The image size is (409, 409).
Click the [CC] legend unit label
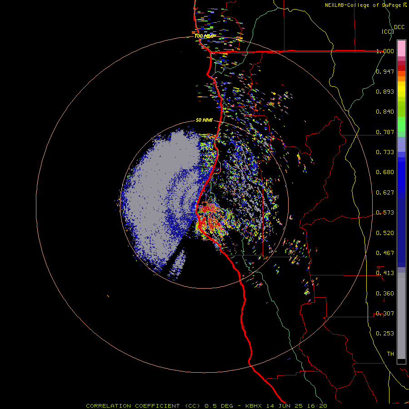click(388, 31)
